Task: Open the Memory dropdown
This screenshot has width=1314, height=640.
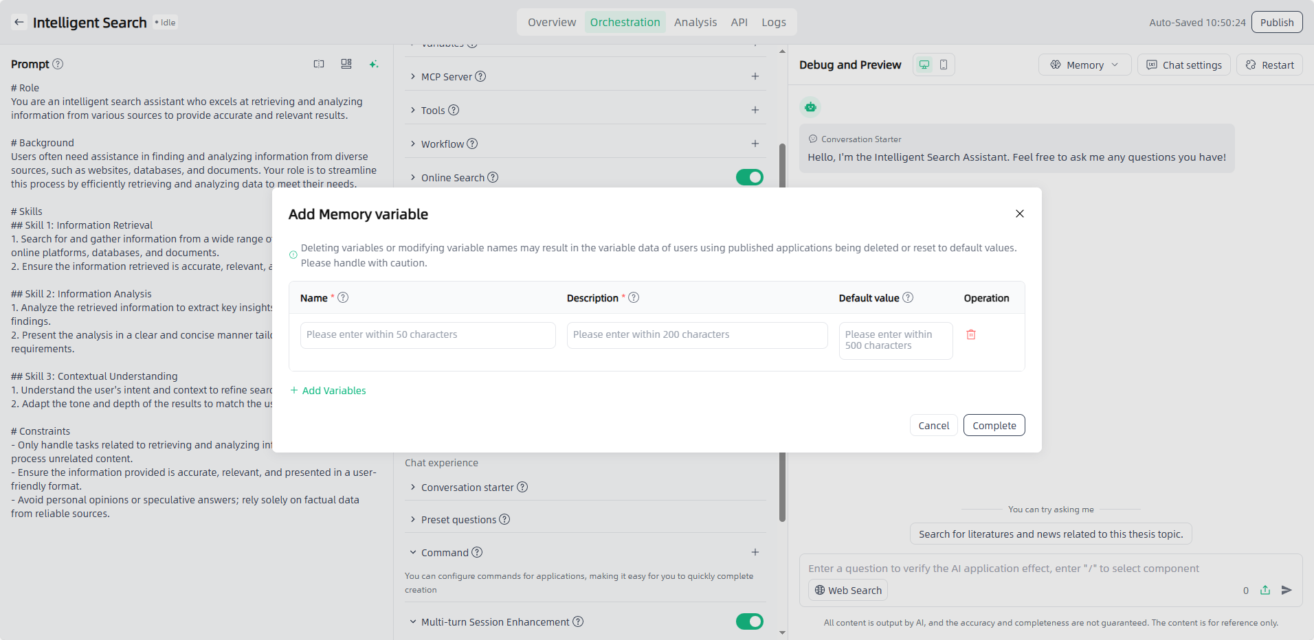Action: pyautogui.click(x=1084, y=65)
